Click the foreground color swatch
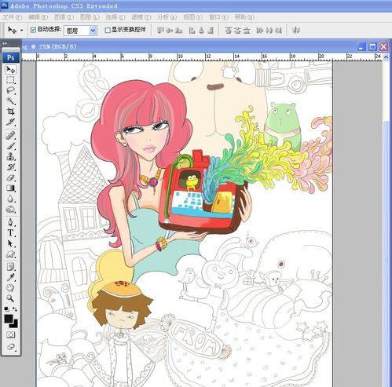This screenshot has width=392, height=387. click(x=9, y=319)
